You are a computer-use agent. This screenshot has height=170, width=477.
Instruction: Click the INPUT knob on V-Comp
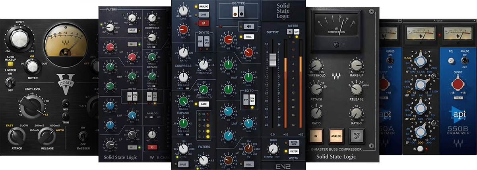[x=19, y=38]
